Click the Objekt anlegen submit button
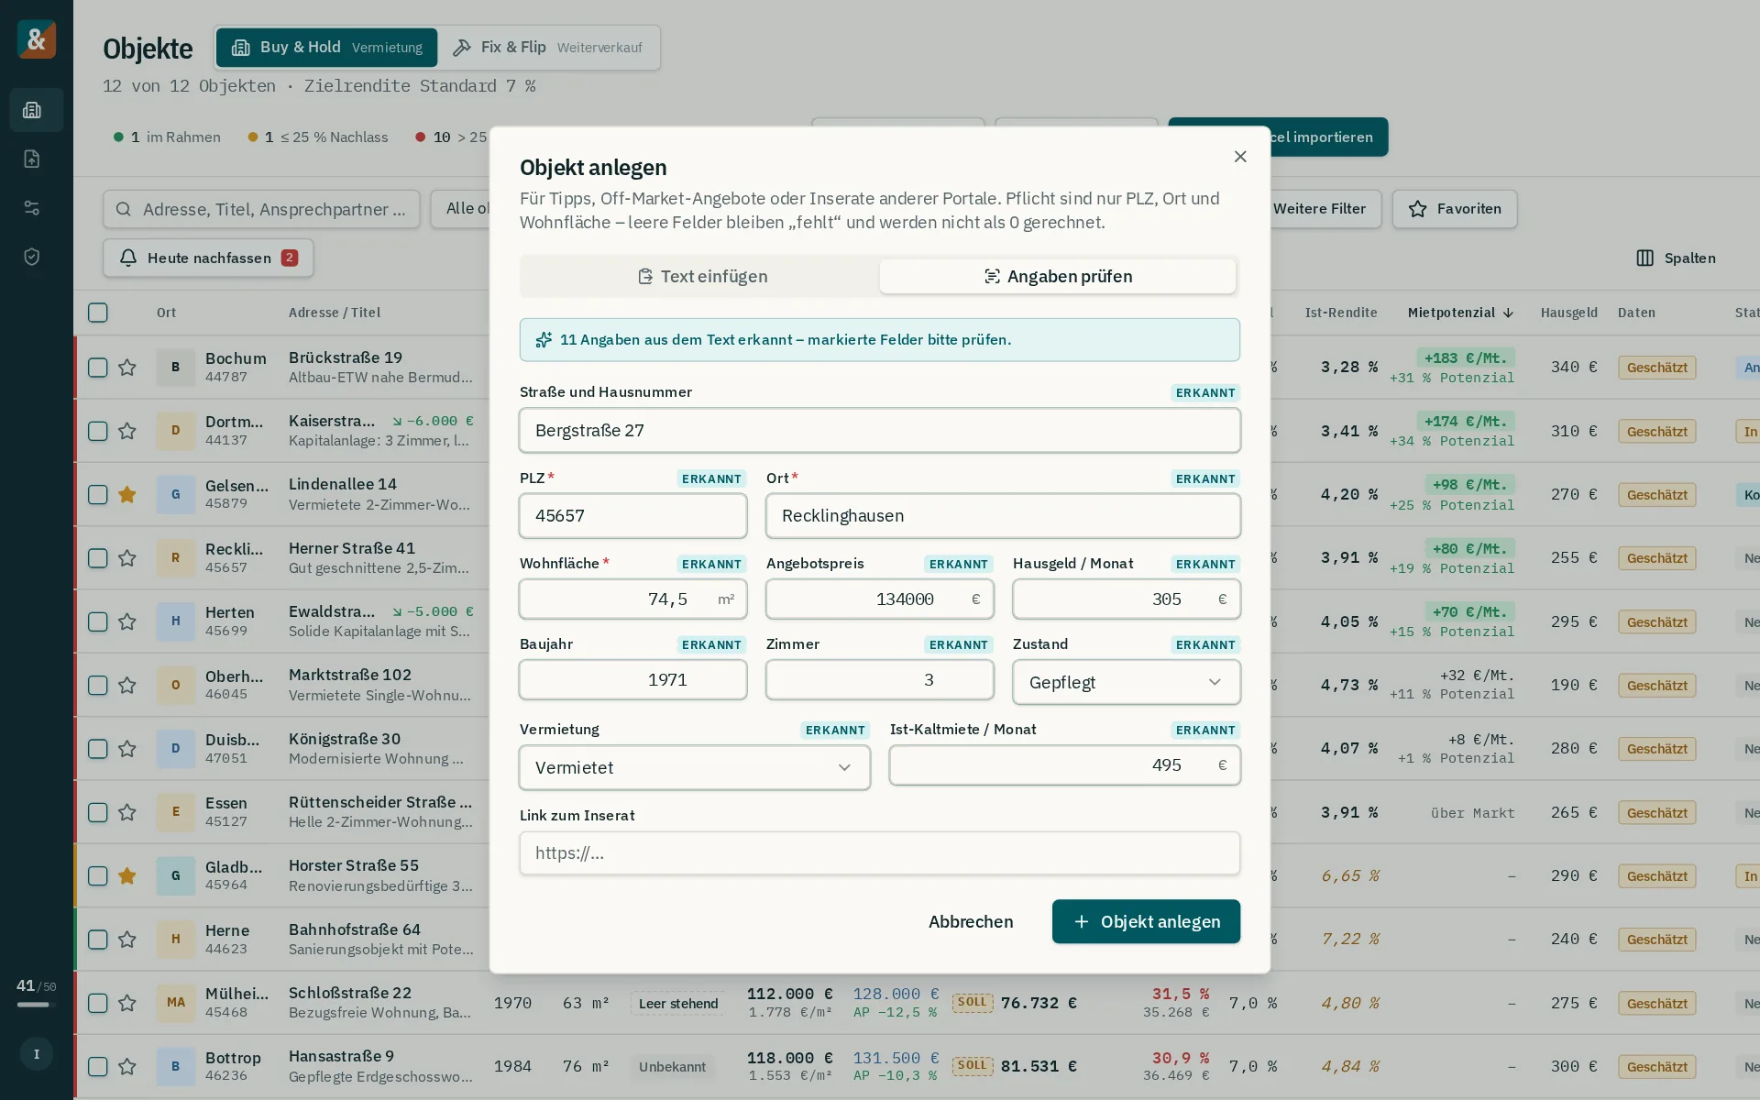Viewport: 1760px width, 1100px height. coord(1146,921)
